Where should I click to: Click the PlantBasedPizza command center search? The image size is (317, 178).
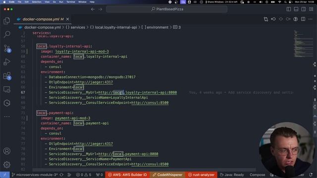[x=167, y=9]
